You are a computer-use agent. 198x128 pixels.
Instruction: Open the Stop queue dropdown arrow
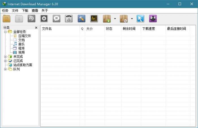(132, 19)
